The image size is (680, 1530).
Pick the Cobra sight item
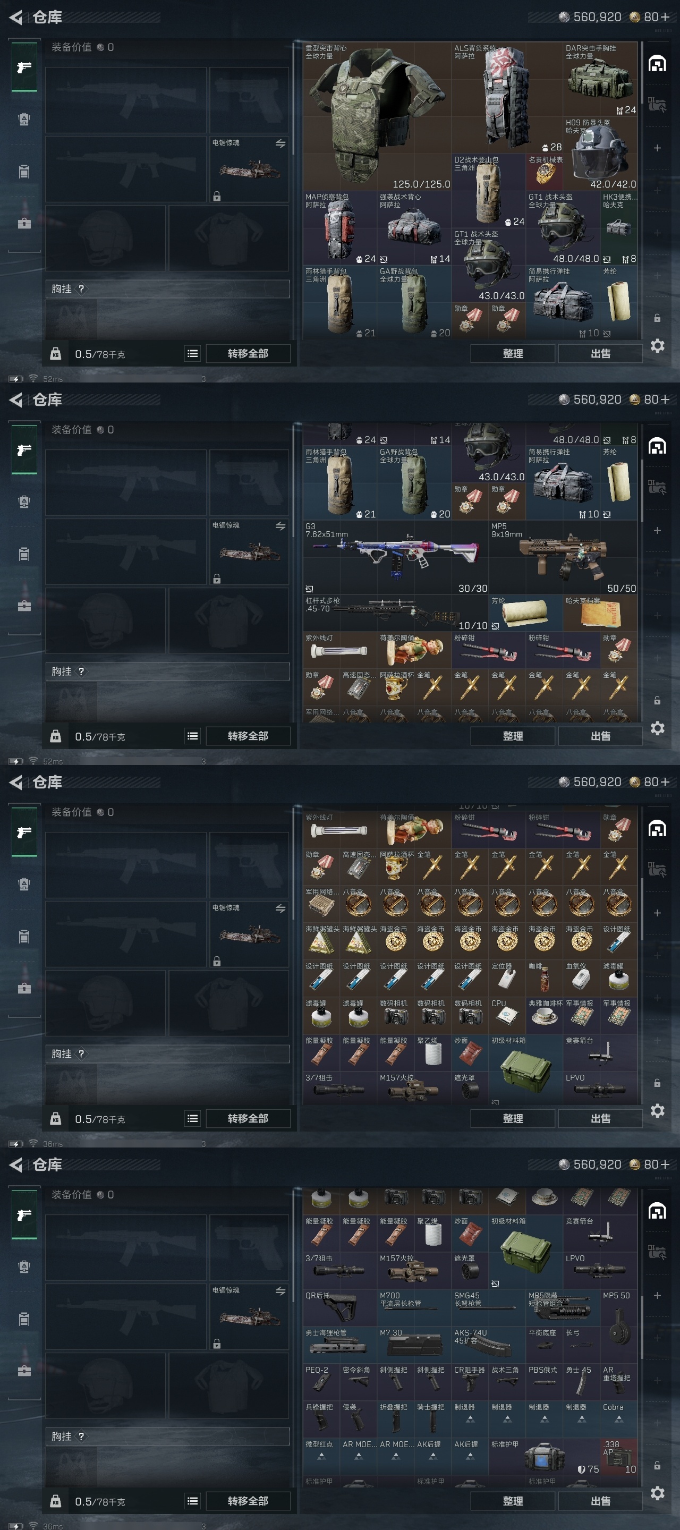click(x=618, y=1419)
